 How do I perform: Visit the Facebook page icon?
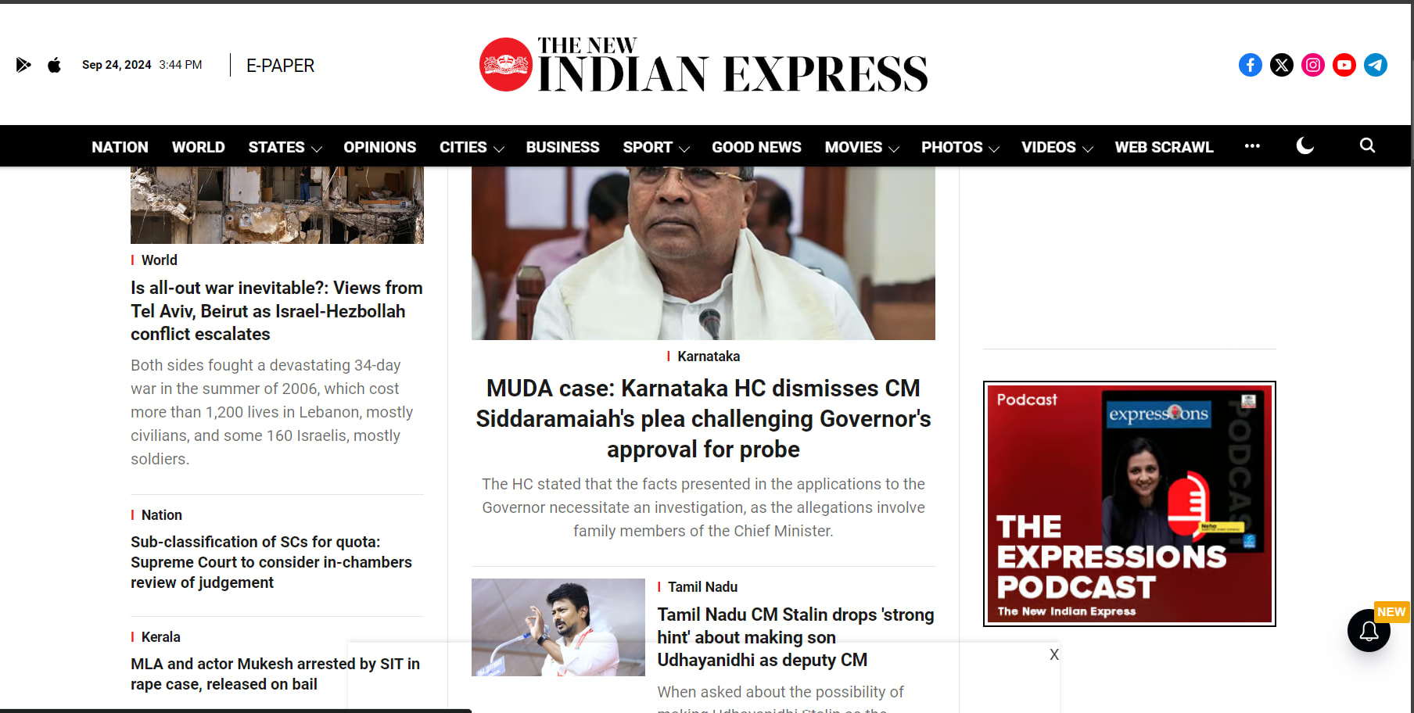point(1251,65)
